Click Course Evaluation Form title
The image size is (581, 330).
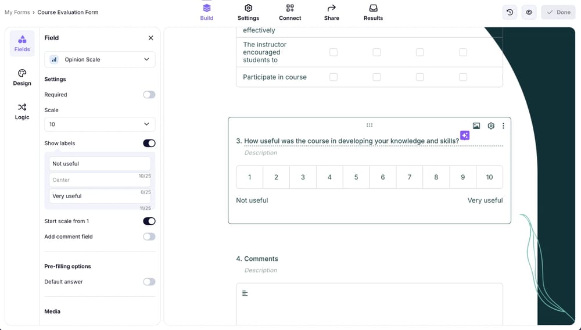68,12
